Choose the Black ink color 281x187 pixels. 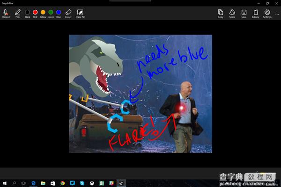(x=27, y=14)
